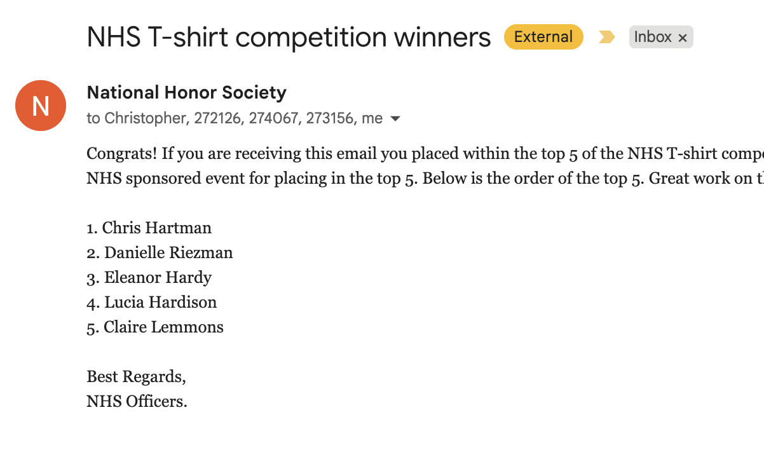Click fifth-place name Claire Lemmons
764x459 pixels.
(x=163, y=327)
